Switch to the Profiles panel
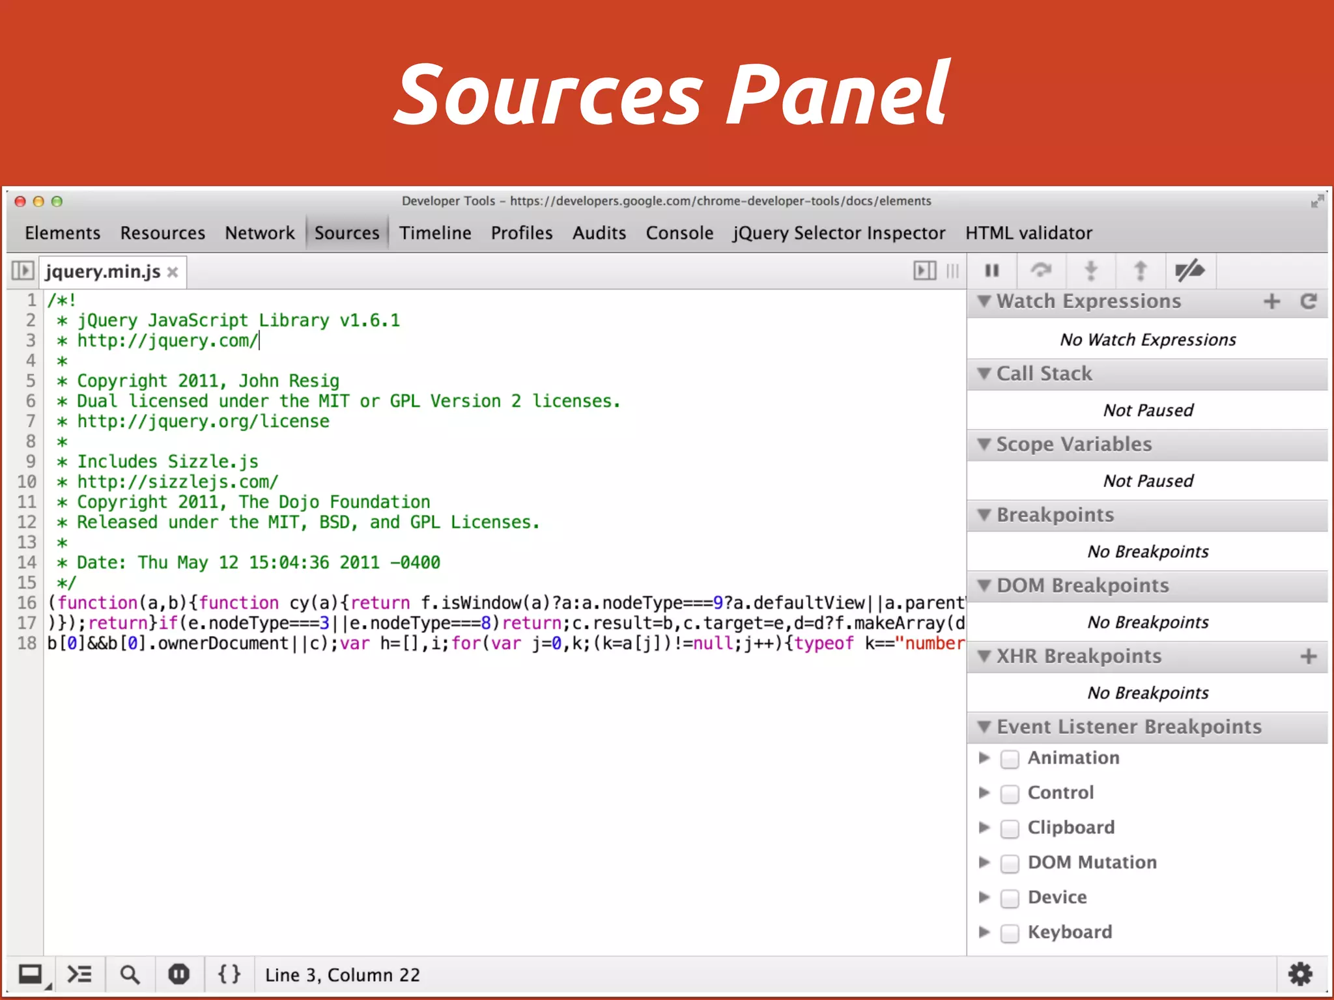Viewport: 1334px width, 1000px height. pyautogui.click(x=522, y=233)
